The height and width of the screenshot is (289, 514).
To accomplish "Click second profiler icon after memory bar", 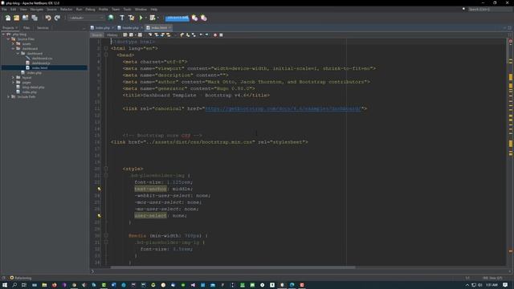I will [203, 18].
